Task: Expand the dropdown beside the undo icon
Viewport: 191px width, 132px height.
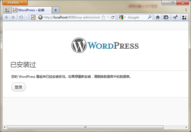Action: (x=26, y=17)
